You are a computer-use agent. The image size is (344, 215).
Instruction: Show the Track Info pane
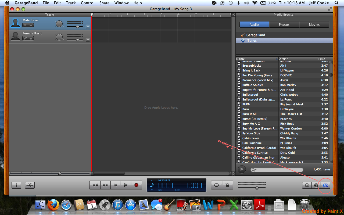pyautogui.click(x=316, y=185)
